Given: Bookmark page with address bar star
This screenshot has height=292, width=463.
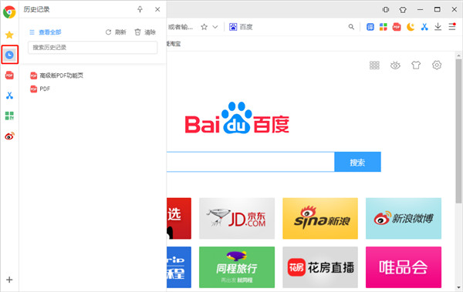Looking at the screenshot, I should click(x=204, y=27).
